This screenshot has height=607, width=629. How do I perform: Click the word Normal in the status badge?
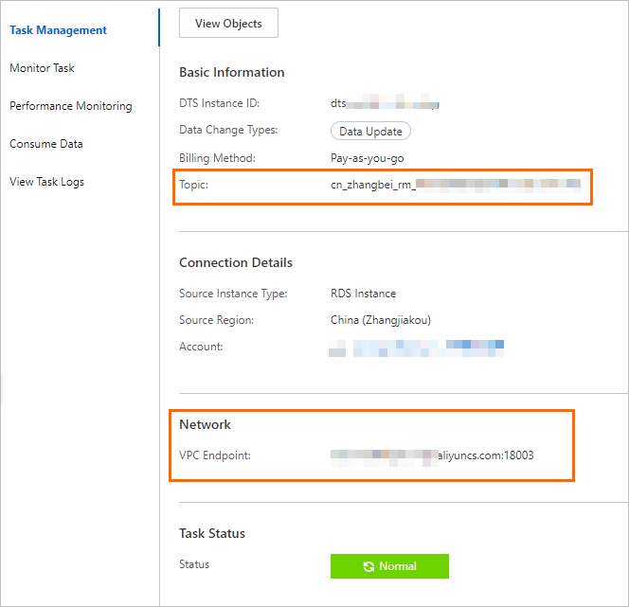[397, 566]
